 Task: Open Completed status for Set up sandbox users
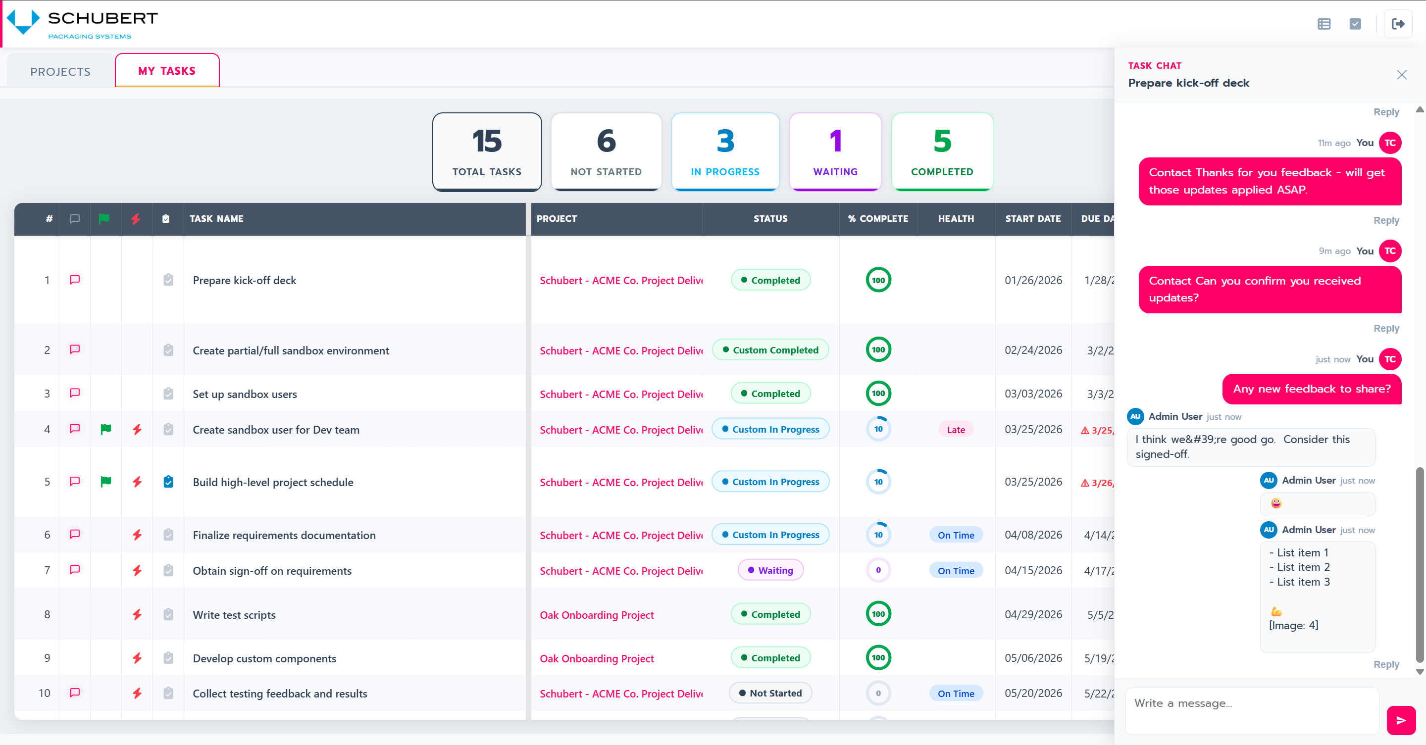click(770, 394)
